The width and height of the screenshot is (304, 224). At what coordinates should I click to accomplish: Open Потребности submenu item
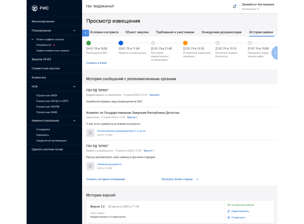[44, 45]
